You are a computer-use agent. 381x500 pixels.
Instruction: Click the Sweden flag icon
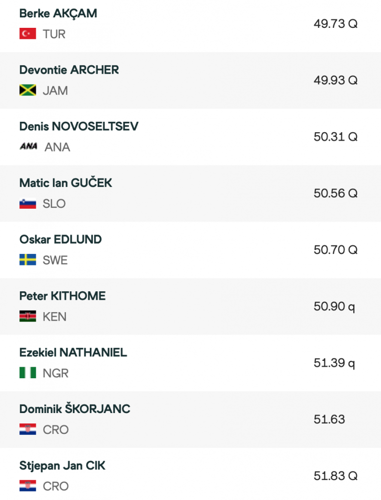[x=28, y=260]
